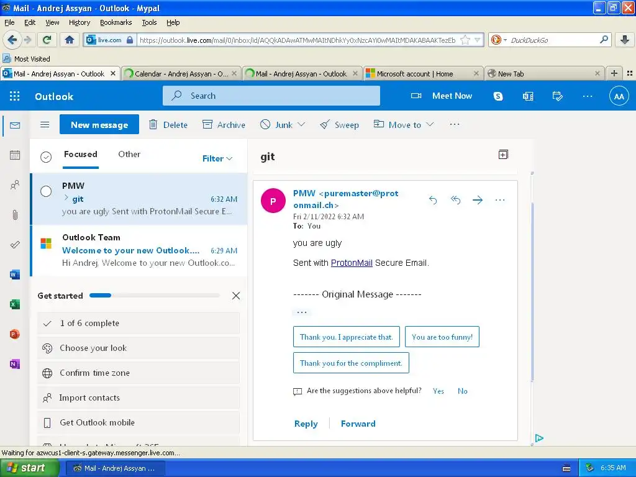
Task: Click the reply all arrows icon
Action: coord(455,199)
